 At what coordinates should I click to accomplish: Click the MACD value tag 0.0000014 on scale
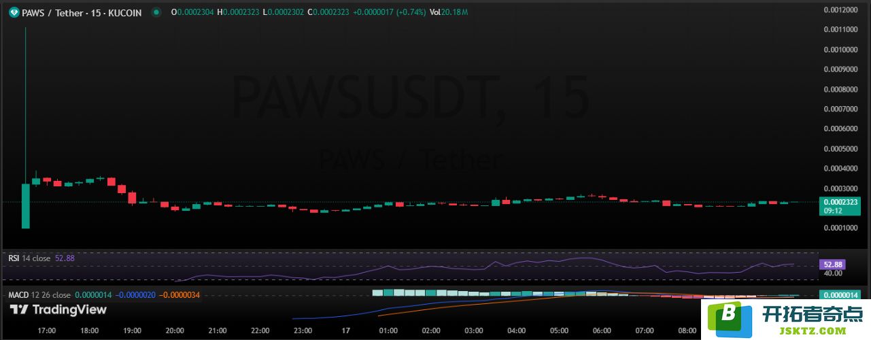[x=840, y=295]
